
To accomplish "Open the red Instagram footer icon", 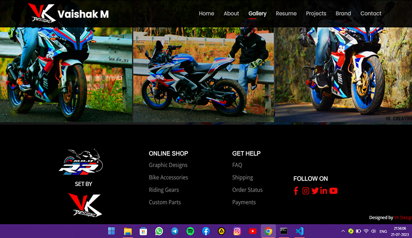I will 305,191.
